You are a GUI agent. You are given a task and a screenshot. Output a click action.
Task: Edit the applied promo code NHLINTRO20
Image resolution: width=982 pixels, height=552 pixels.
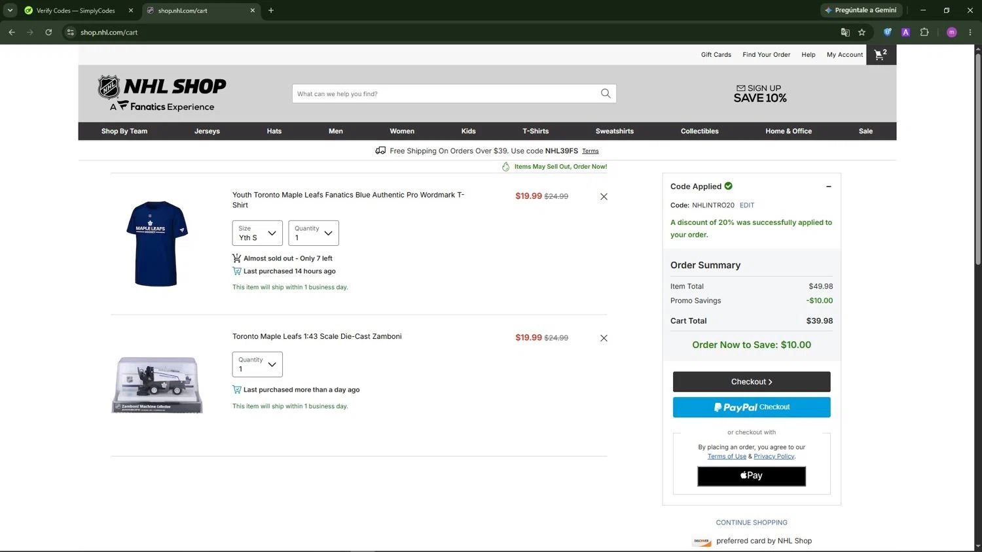click(x=747, y=205)
